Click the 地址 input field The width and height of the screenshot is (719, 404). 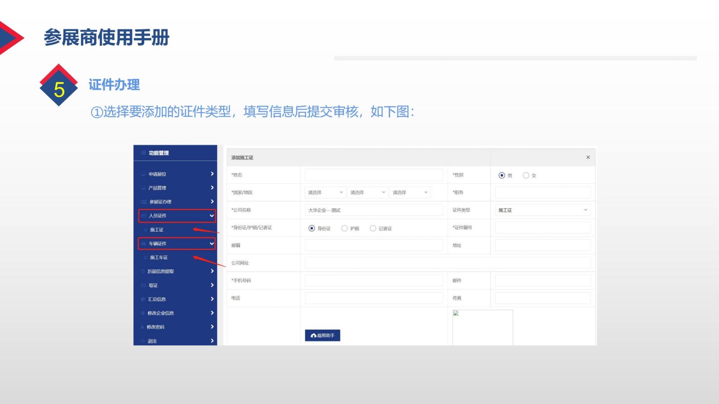pyautogui.click(x=543, y=245)
